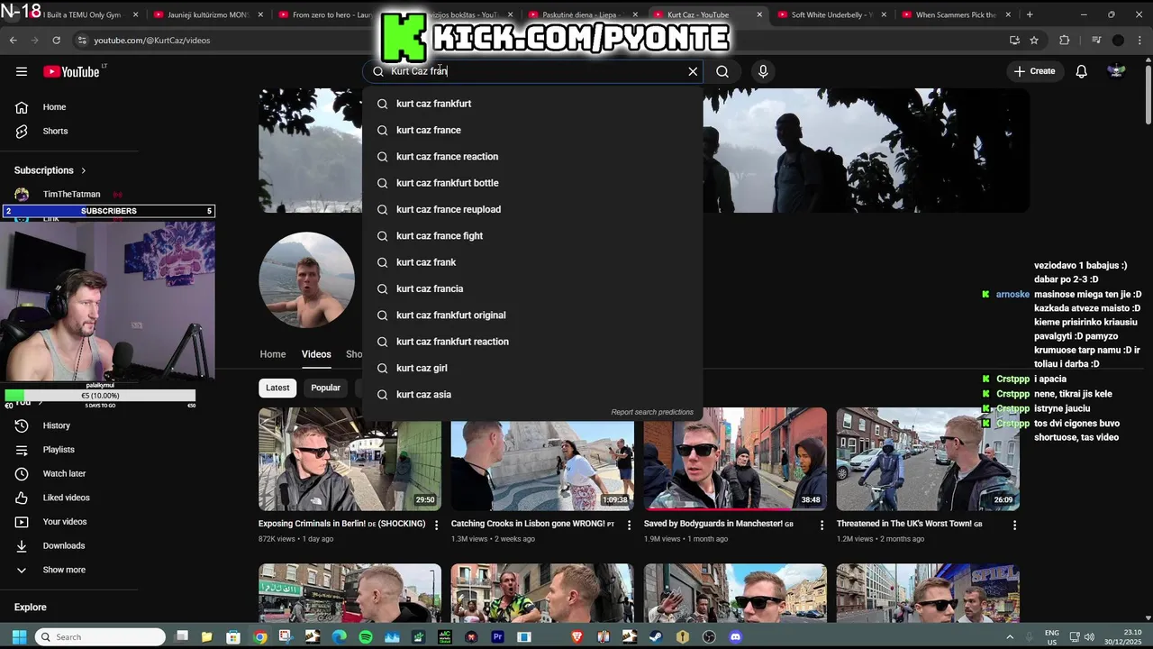This screenshot has width=1153, height=649.
Task: Open the browser extensions puzzle icon
Action: pos(1065,41)
